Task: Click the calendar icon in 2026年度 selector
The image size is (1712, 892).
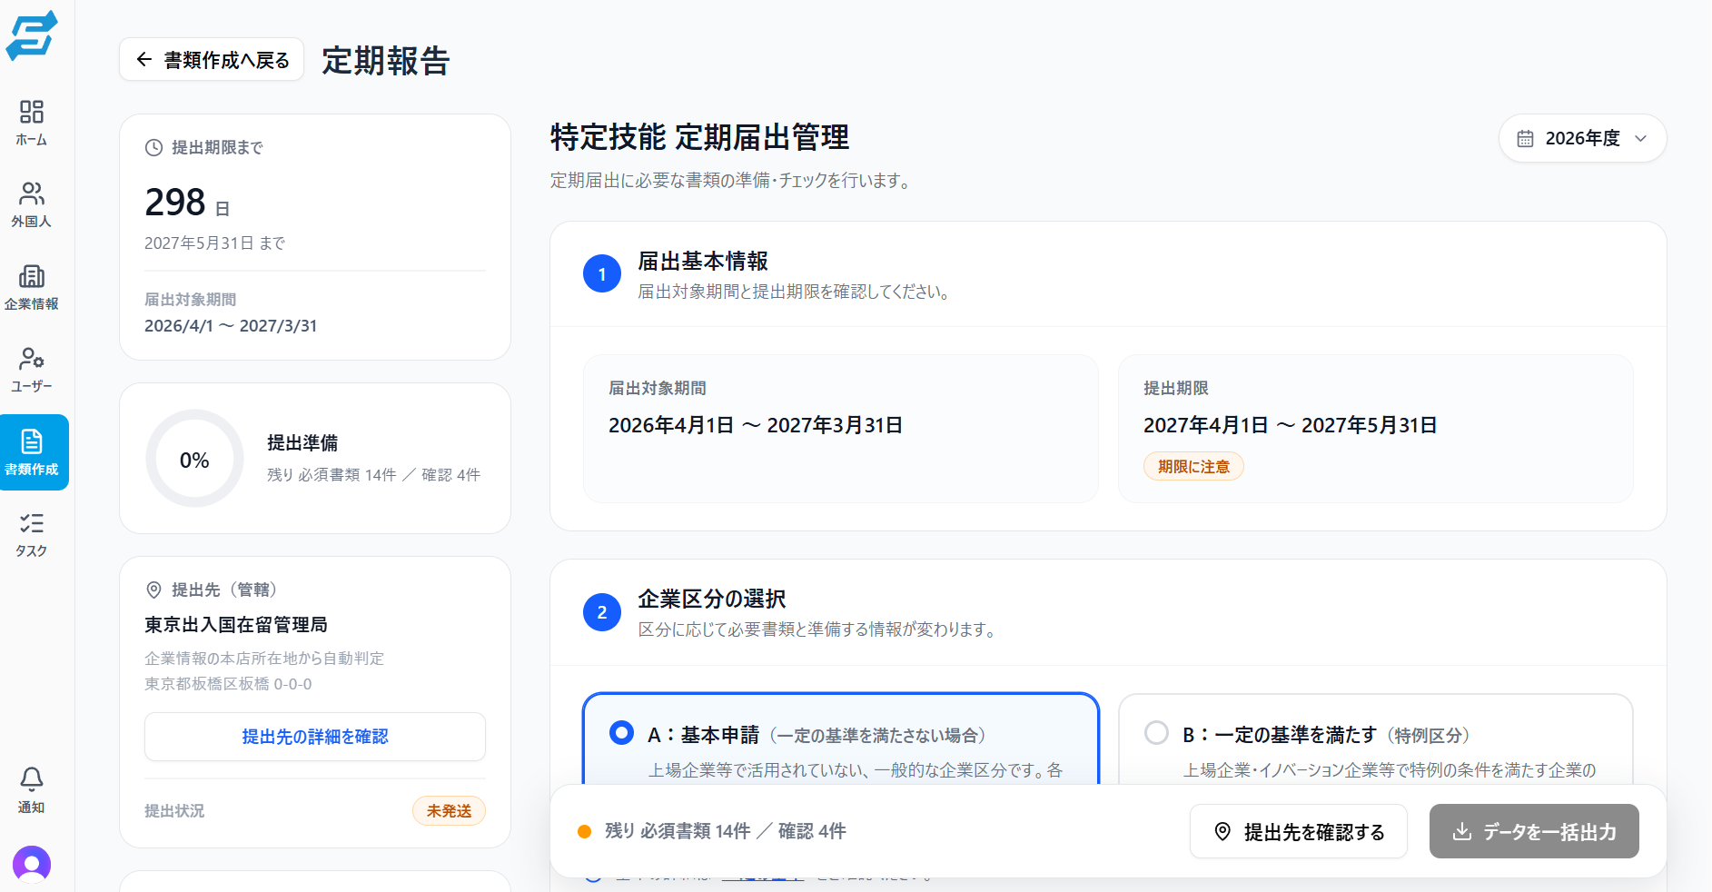Action: click(x=1525, y=138)
